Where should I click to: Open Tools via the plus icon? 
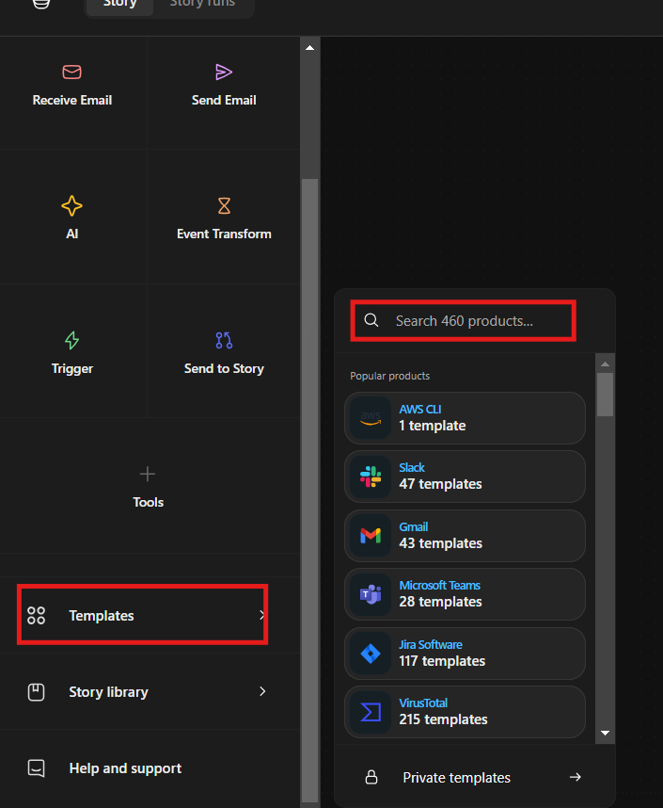[x=148, y=474]
